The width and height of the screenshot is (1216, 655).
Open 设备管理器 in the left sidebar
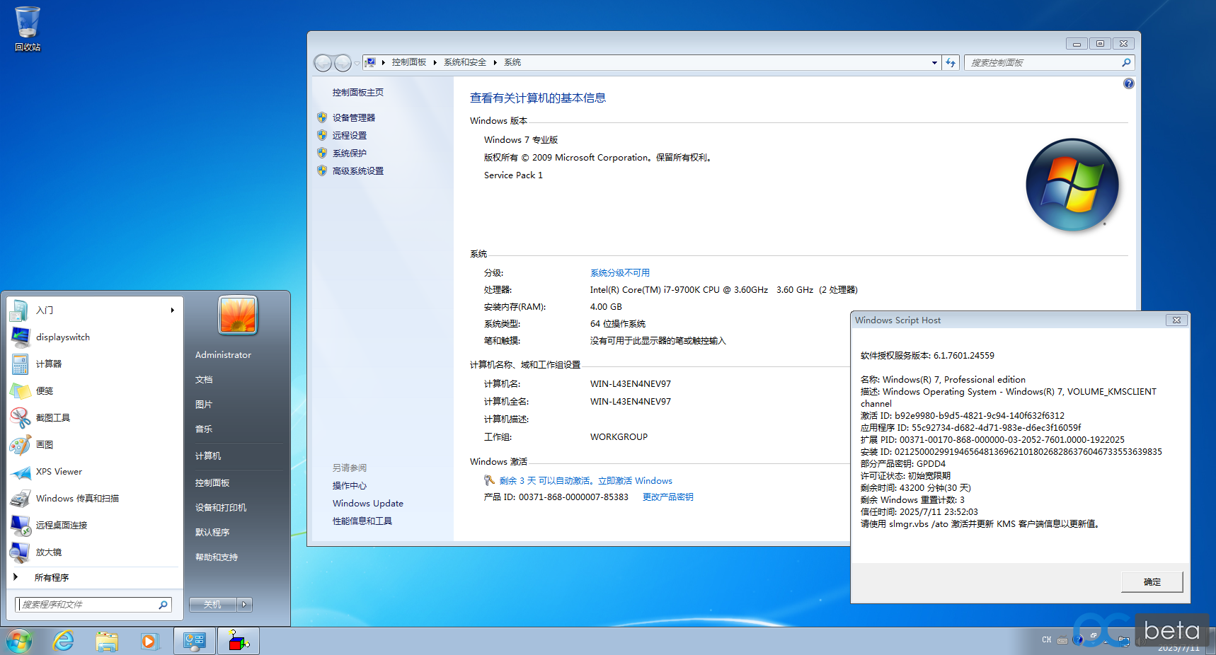[x=354, y=118]
